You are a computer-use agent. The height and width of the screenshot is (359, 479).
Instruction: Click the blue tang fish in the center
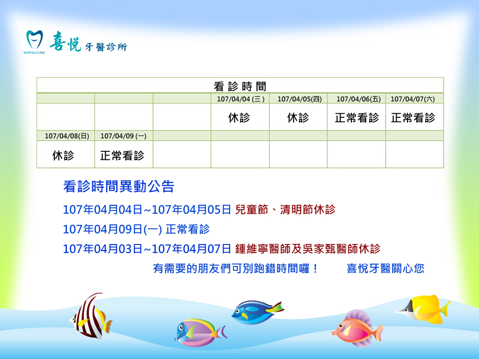point(256,312)
